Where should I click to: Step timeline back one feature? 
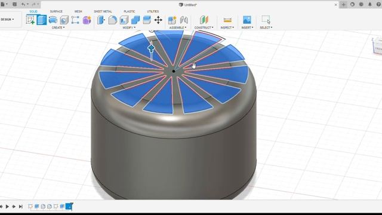click(1, 207)
